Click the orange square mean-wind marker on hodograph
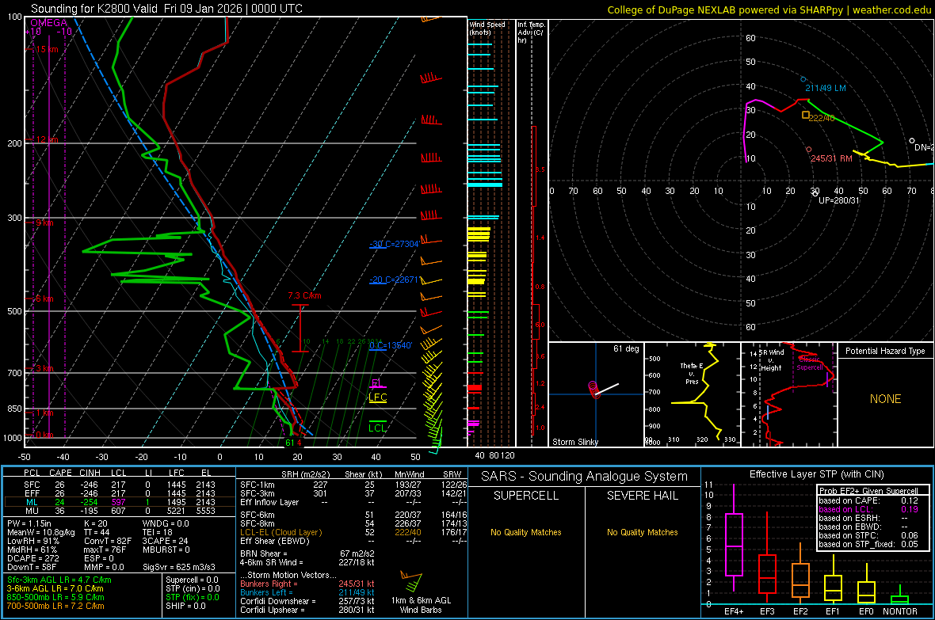The image size is (935, 620). [806, 115]
